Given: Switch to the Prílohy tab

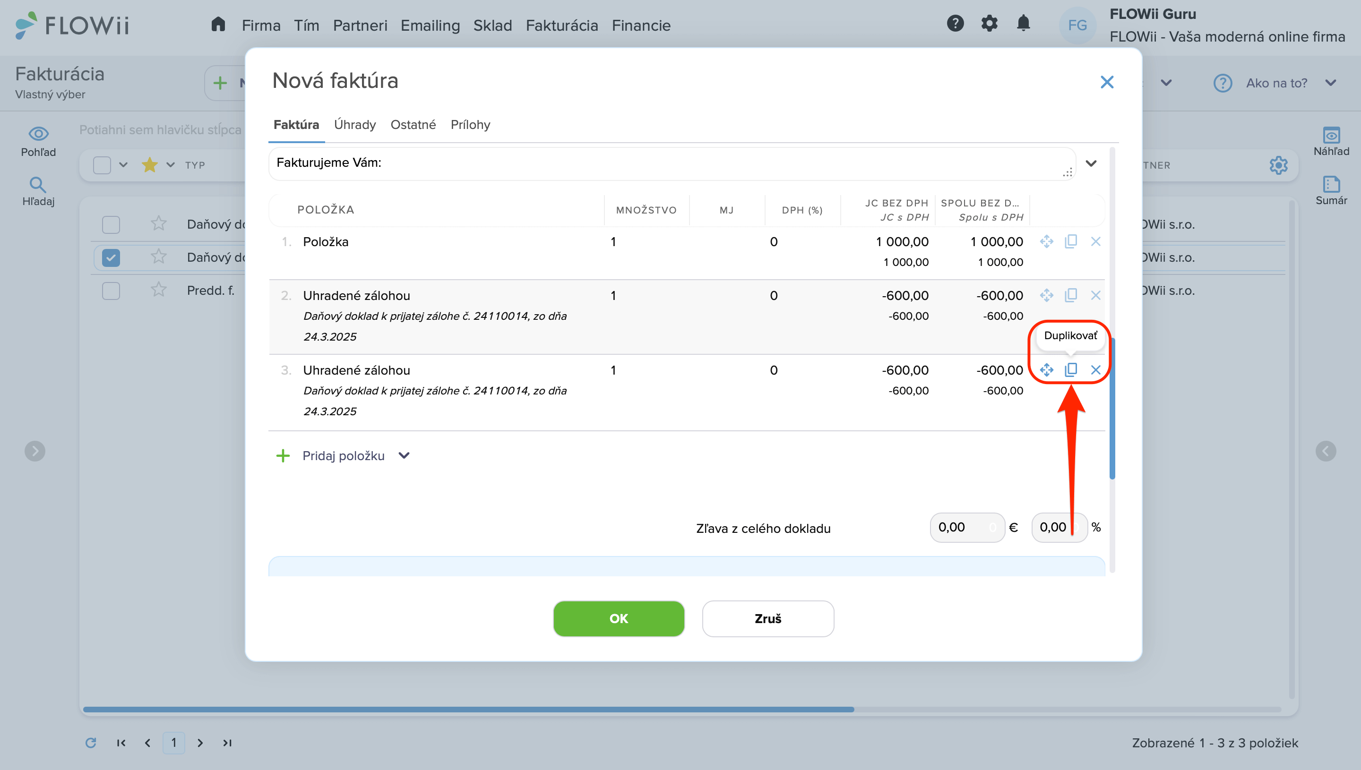Looking at the screenshot, I should pos(470,125).
